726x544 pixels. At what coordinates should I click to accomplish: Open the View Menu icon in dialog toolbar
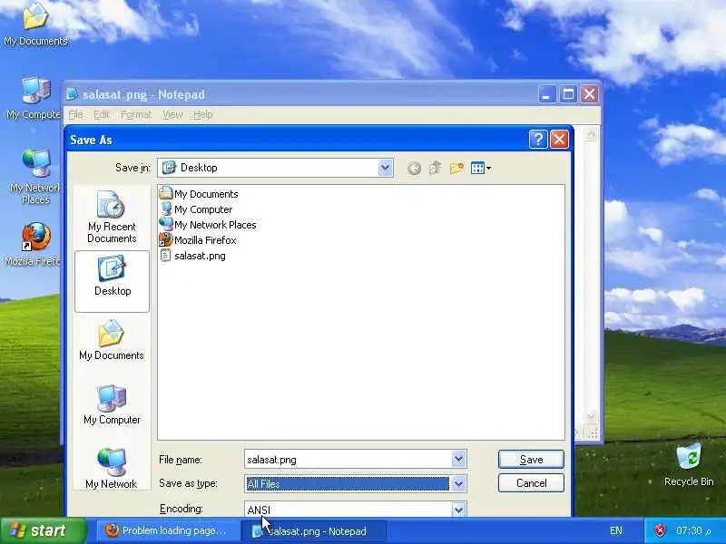point(480,168)
